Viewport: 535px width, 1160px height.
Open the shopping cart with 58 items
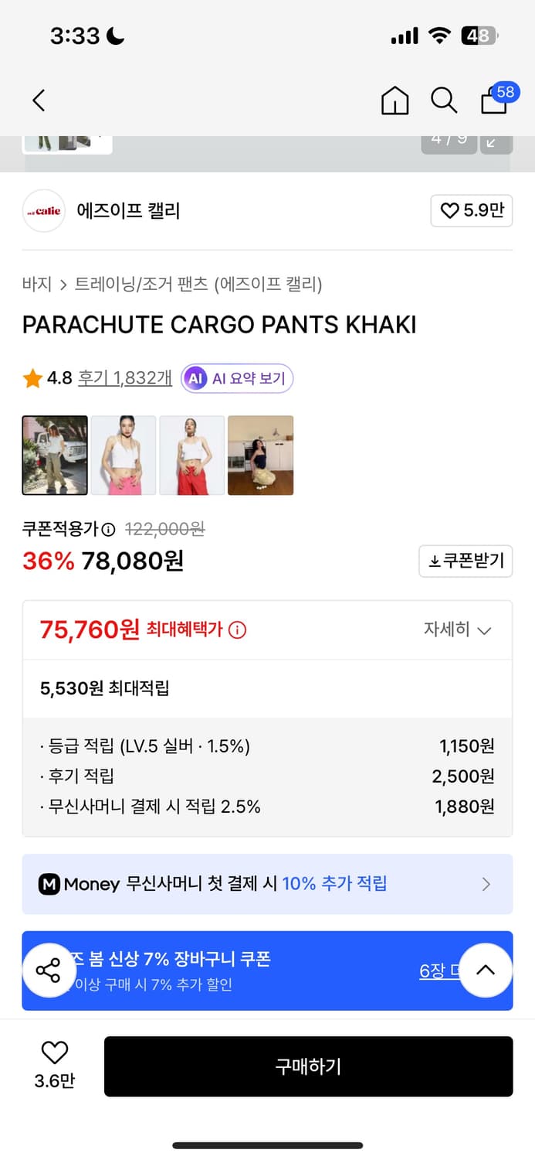tap(493, 102)
